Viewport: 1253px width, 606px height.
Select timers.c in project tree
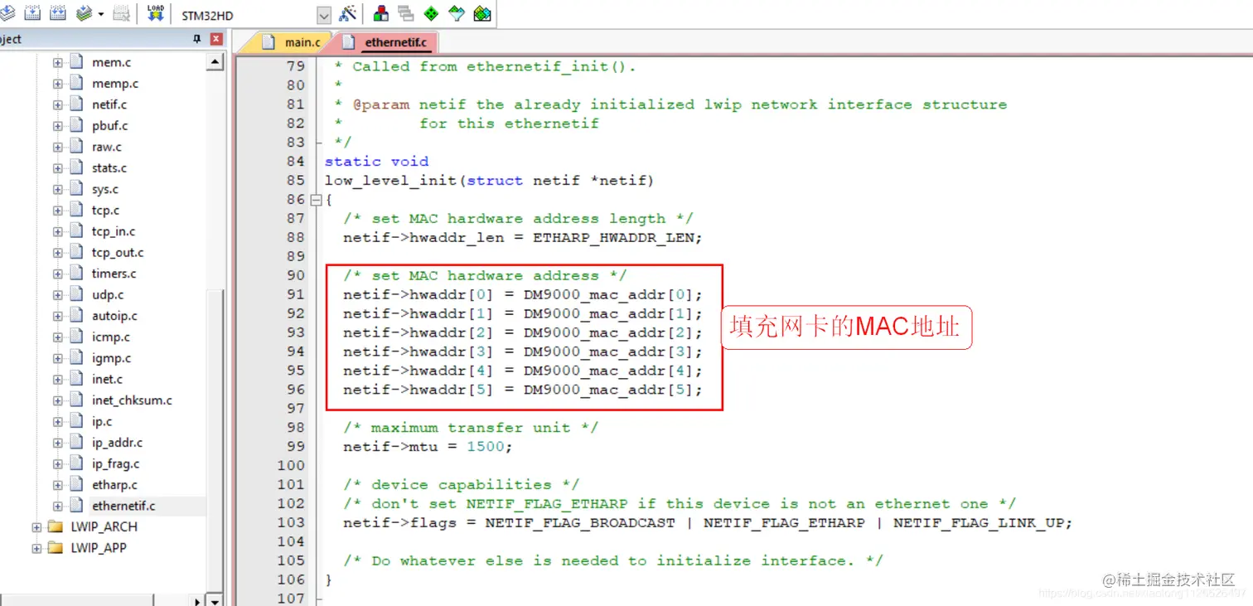click(x=114, y=274)
